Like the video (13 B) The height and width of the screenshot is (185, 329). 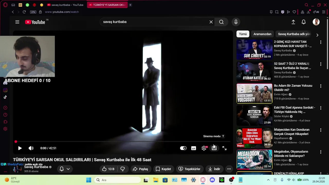[108, 169]
